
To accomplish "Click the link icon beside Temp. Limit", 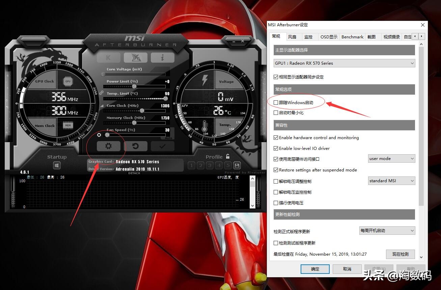I will pyautogui.click(x=101, y=93).
